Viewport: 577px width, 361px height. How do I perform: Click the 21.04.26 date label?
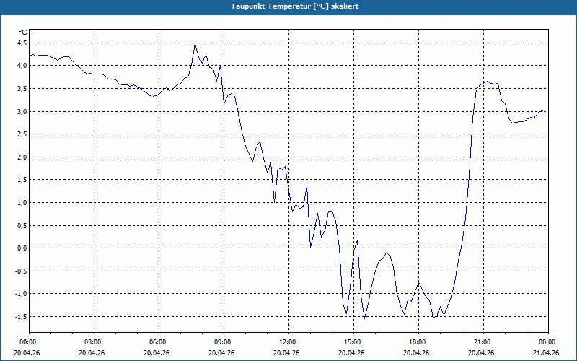click(x=546, y=352)
